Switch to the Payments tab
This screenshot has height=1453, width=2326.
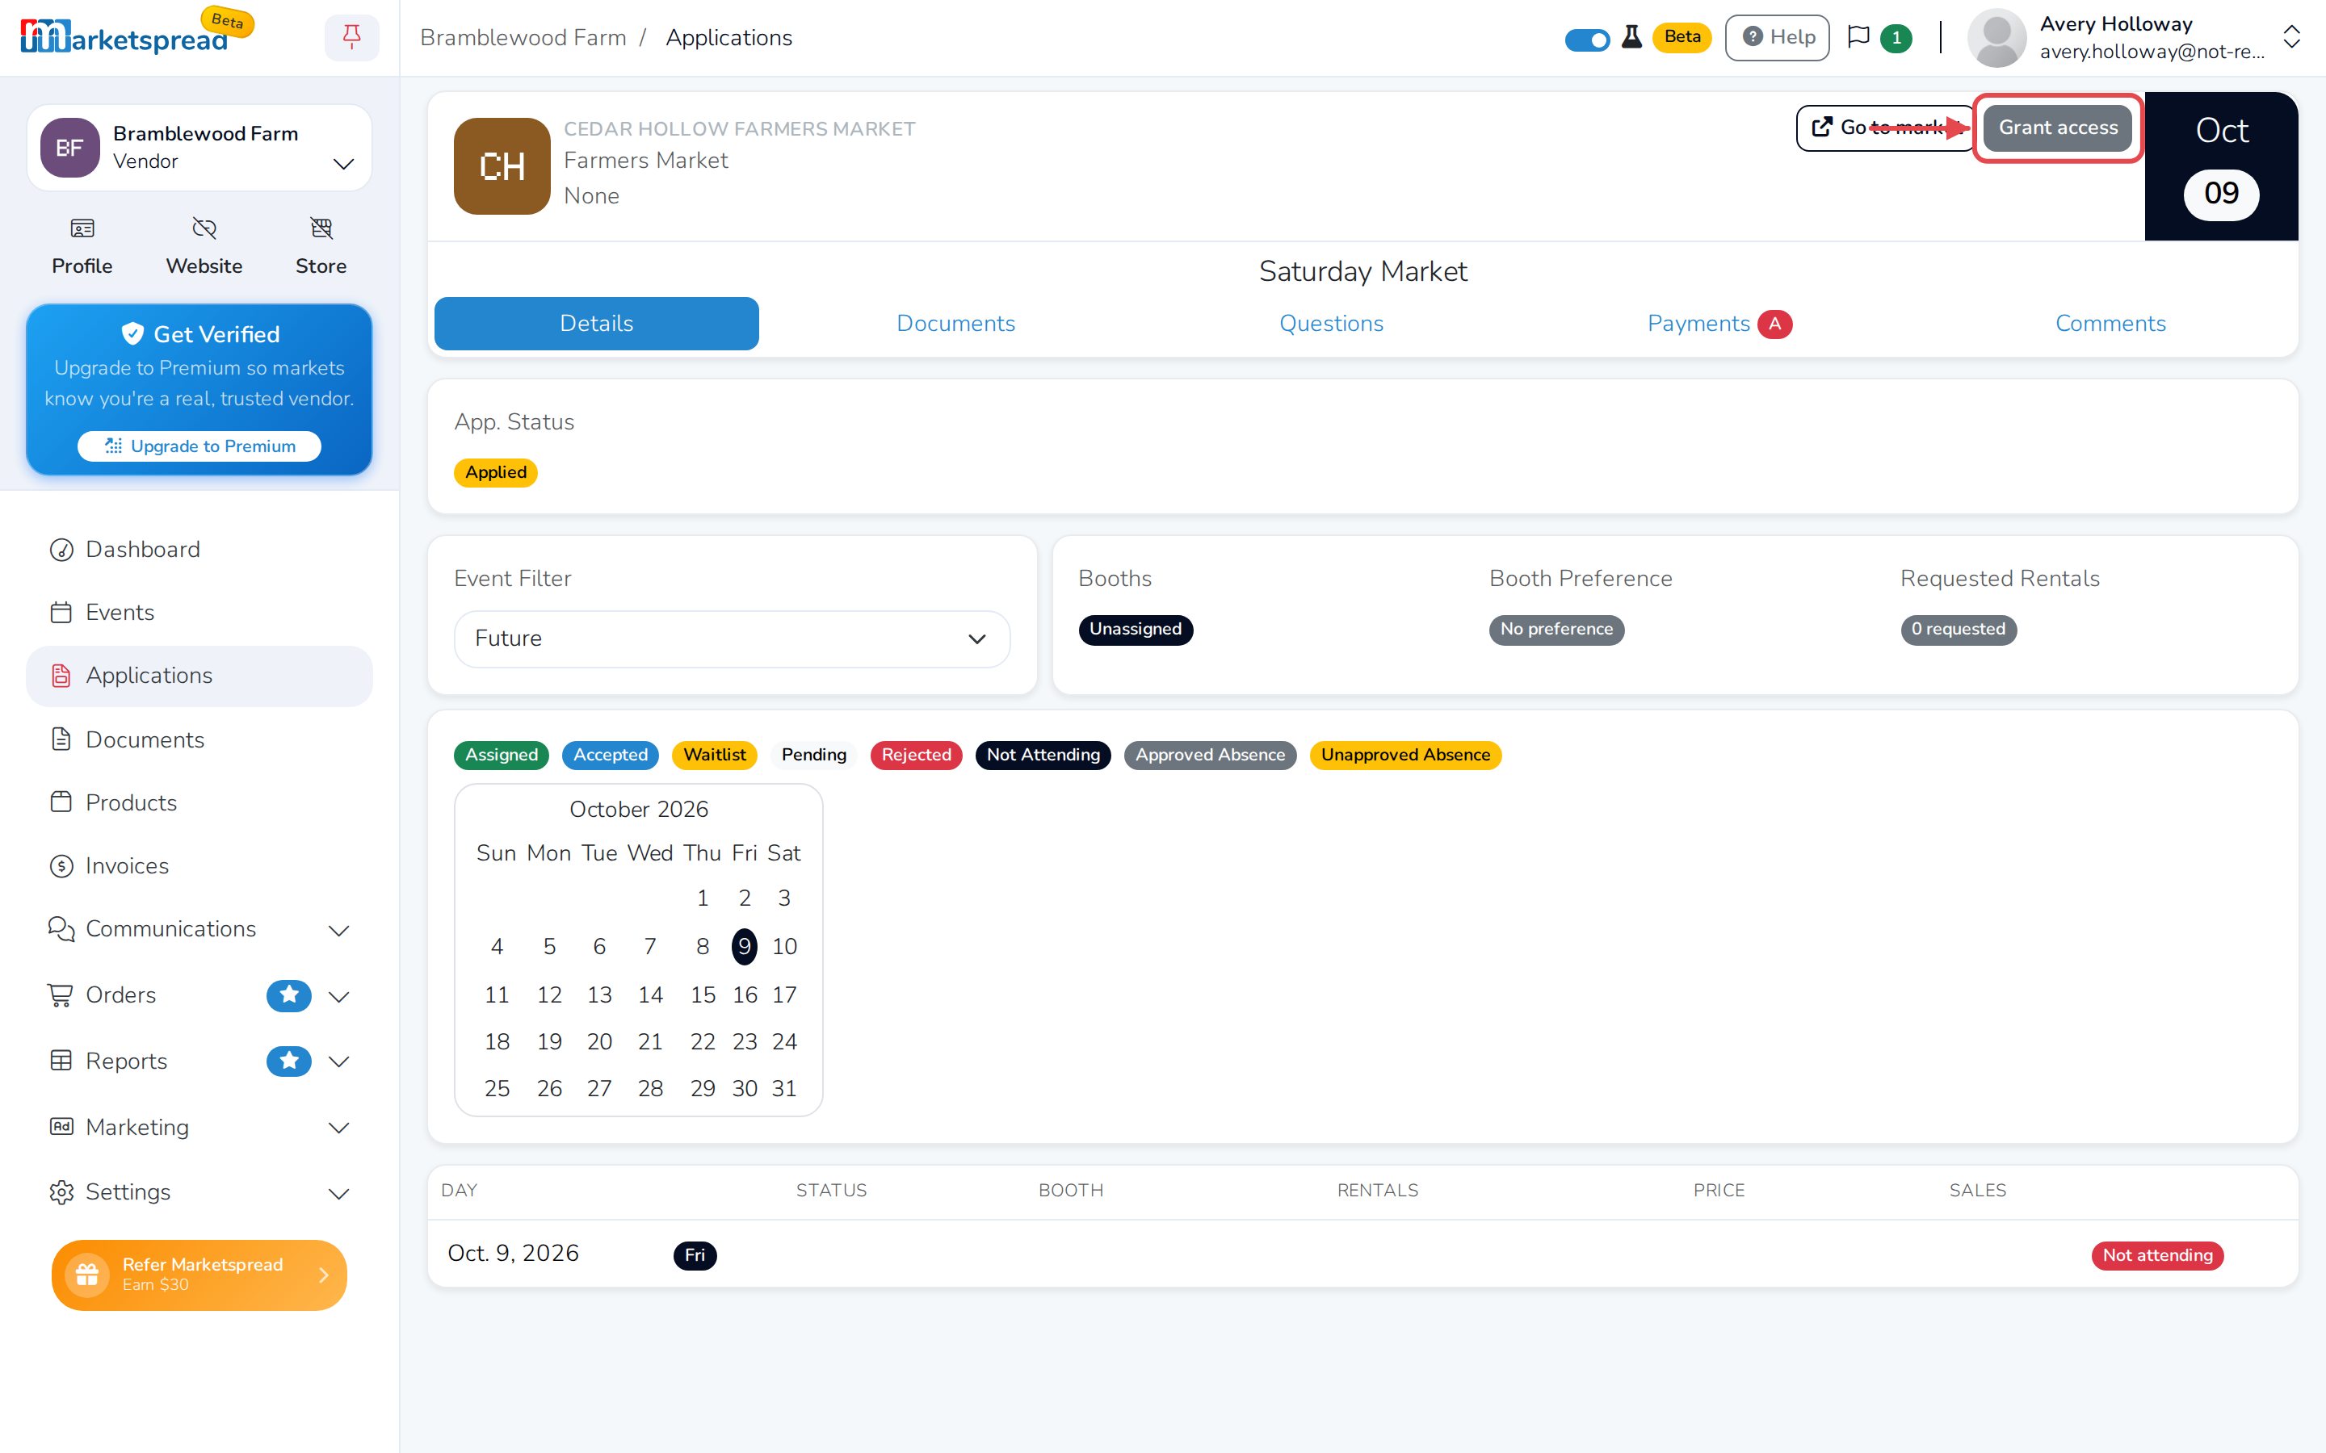pyautogui.click(x=1719, y=324)
